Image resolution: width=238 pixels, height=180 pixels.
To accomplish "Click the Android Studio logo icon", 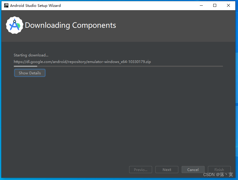I will (x=15, y=25).
